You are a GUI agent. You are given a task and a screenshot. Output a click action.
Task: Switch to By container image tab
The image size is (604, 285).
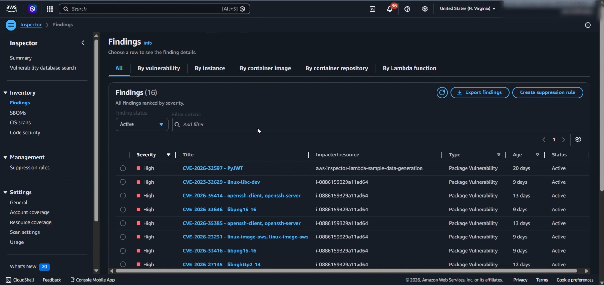click(265, 68)
